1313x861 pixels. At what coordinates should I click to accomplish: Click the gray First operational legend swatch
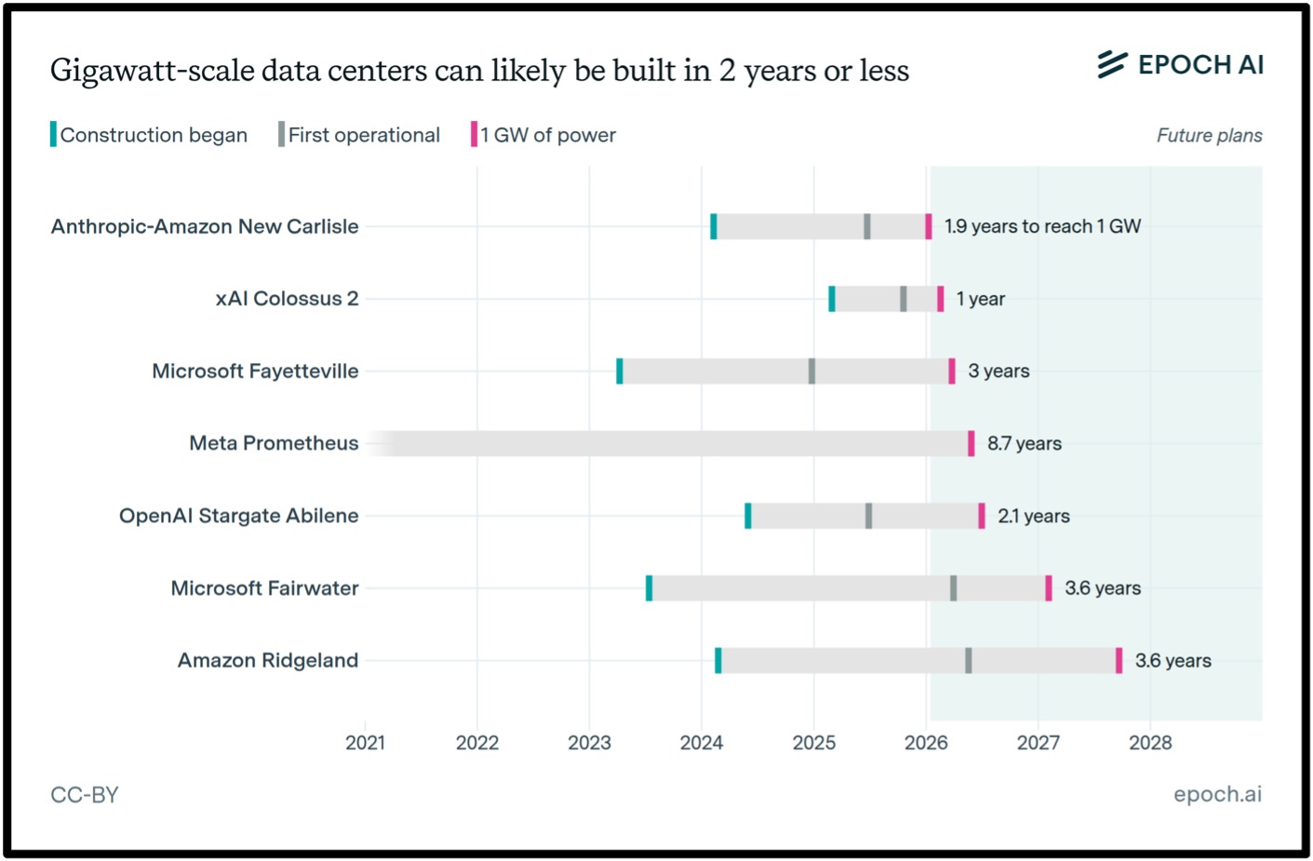coord(281,135)
